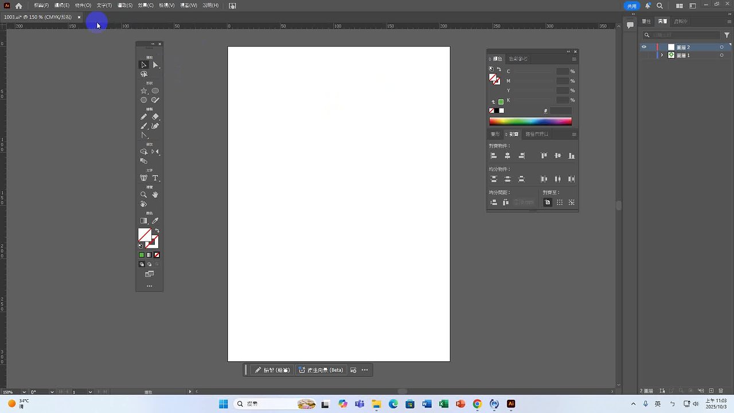Activate the Type (T) tool
This screenshot has width=734, height=413.
click(x=155, y=178)
